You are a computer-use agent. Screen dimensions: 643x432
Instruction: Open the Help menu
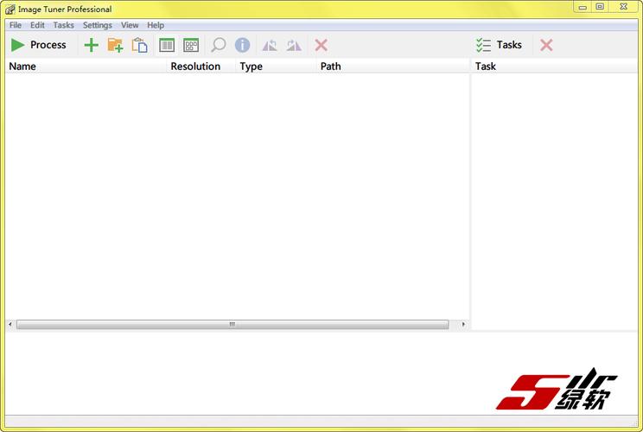[156, 25]
